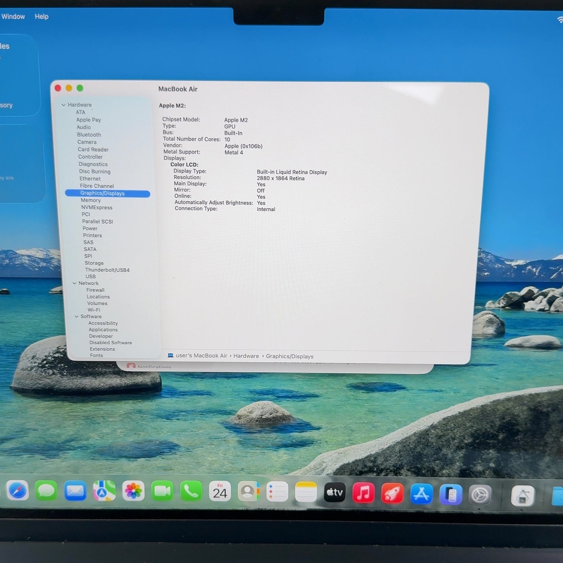Open the Window menu

pos(13,16)
